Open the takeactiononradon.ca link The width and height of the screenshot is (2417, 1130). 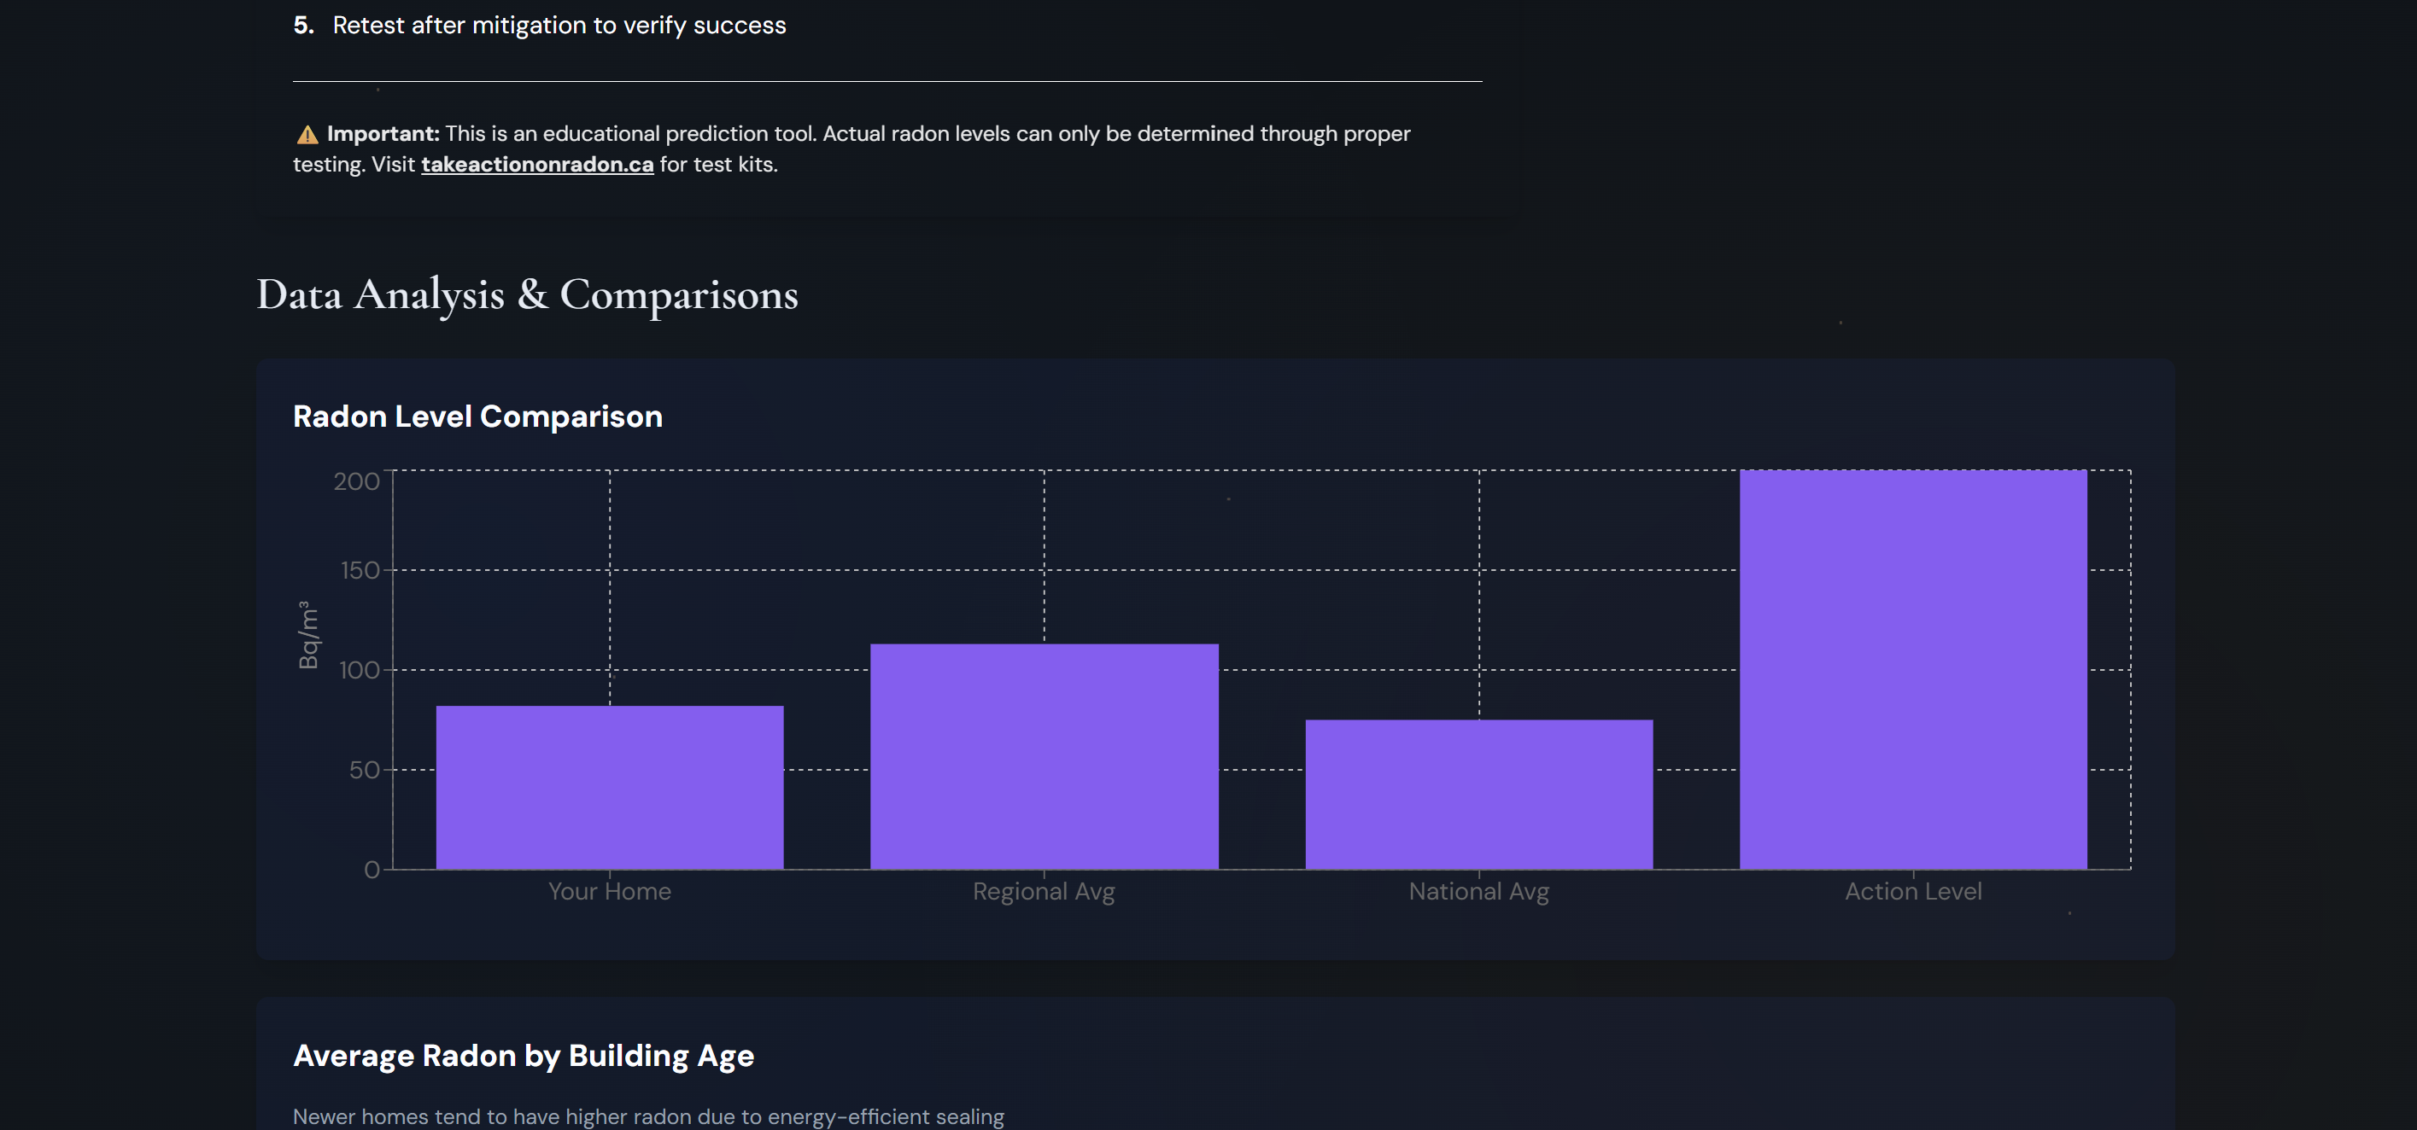tap(536, 164)
